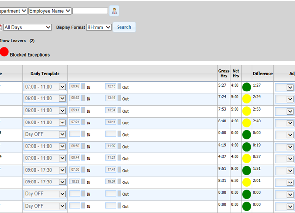Click yellow status circle in 4:37 gross hours row

pyautogui.click(x=246, y=158)
